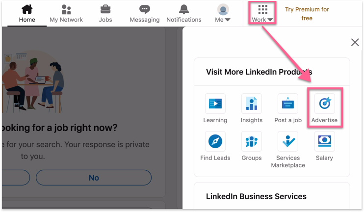Click the LinkedIn Business Services heading
The width and height of the screenshot is (364, 212).
coord(256,196)
